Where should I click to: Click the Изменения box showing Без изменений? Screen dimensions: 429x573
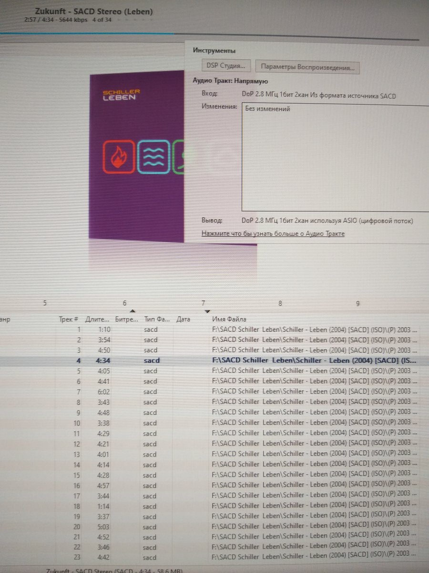point(335,156)
